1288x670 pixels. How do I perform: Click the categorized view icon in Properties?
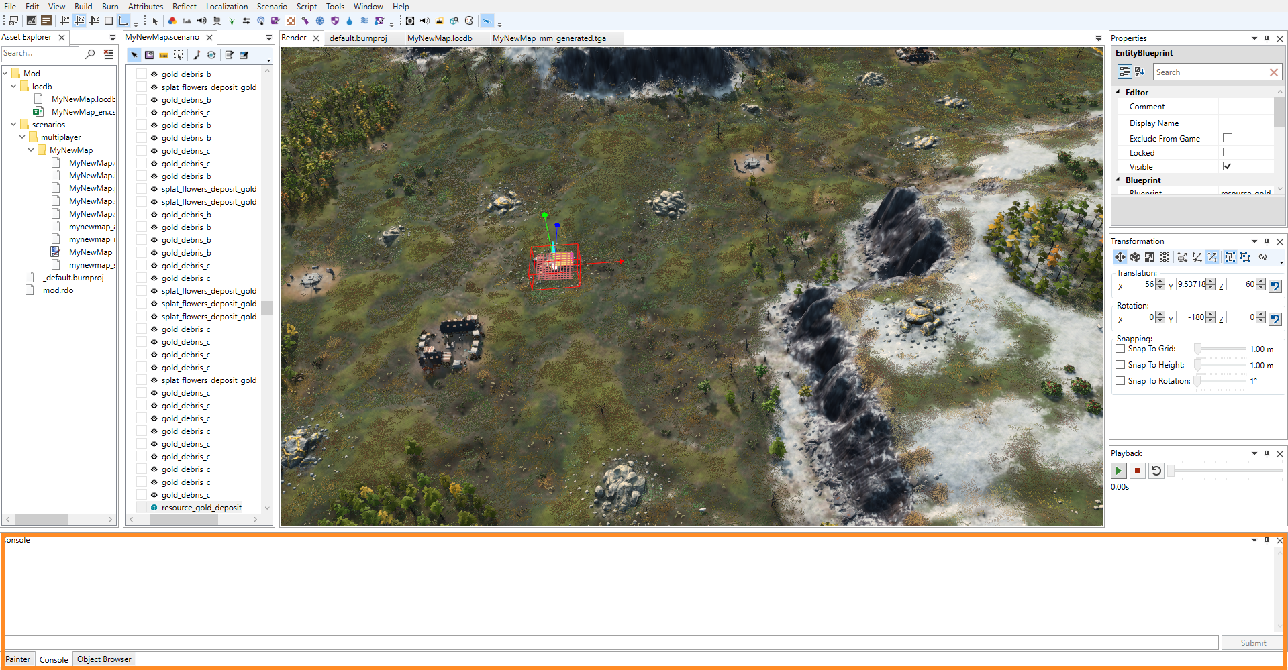pyautogui.click(x=1125, y=72)
